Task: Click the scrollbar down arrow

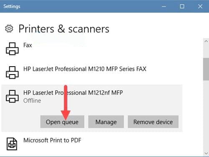Action: coord(206,153)
